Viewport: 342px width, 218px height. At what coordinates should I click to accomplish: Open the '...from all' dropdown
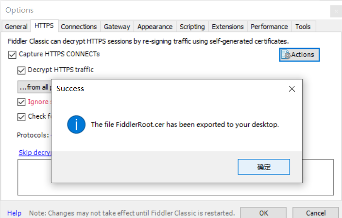pos(34,87)
